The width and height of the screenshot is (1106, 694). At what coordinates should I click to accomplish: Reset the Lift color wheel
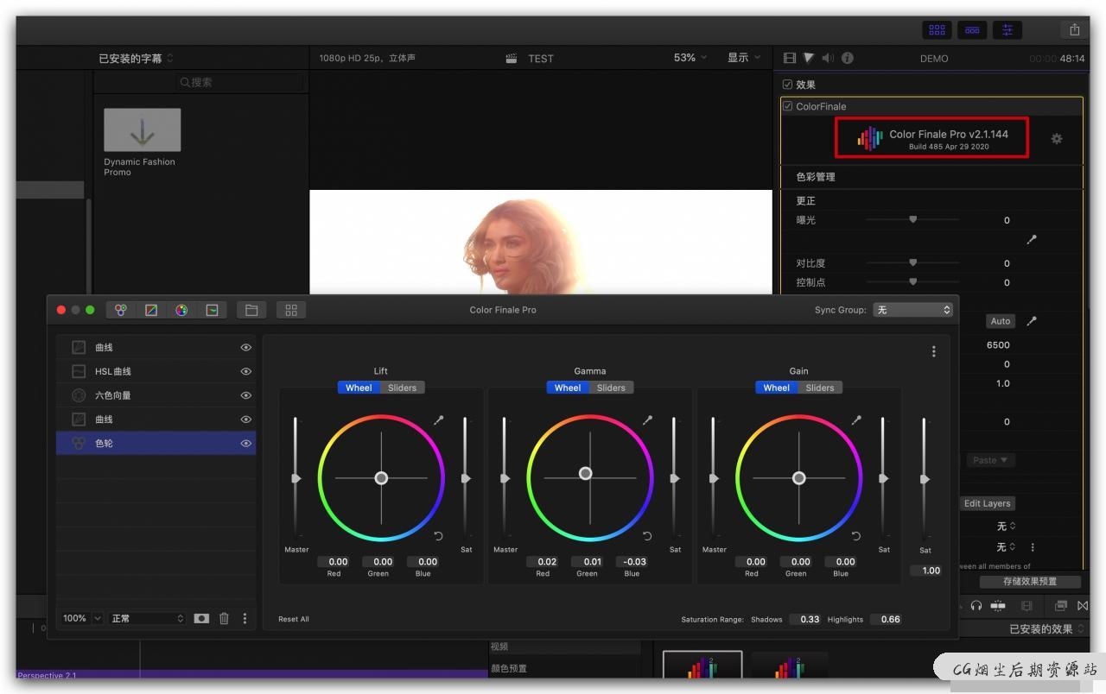(x=438, y=536)
